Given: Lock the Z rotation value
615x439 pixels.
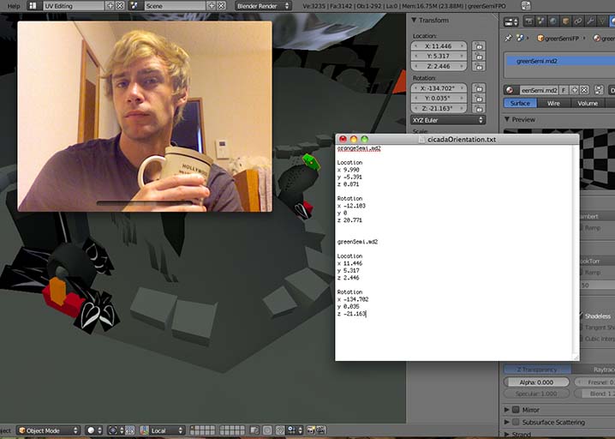Looking at the screenshot, I should pyautogui.click(x=478, y=108).
